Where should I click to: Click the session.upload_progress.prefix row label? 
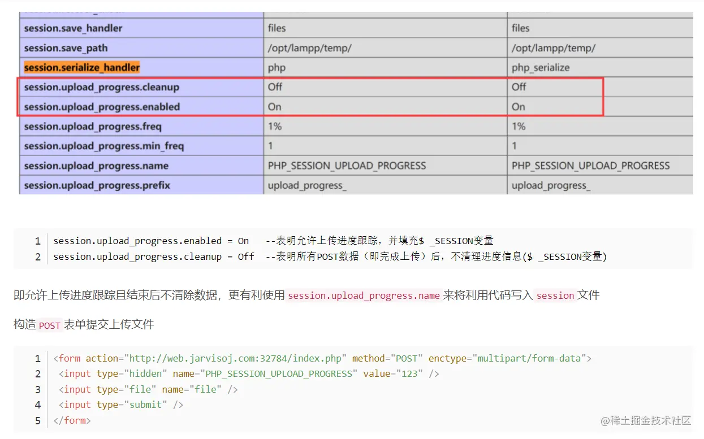[x=97, y=185]
